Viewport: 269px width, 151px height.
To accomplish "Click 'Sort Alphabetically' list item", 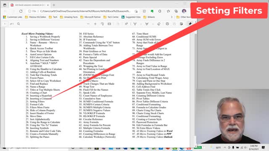I will 40,119.
